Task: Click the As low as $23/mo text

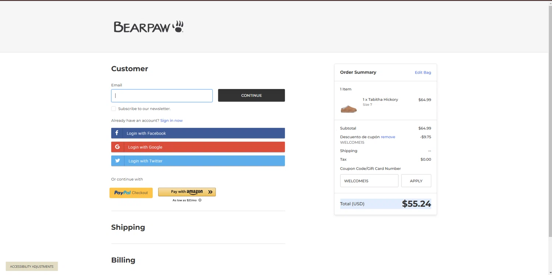Action: tap(184, 200)
